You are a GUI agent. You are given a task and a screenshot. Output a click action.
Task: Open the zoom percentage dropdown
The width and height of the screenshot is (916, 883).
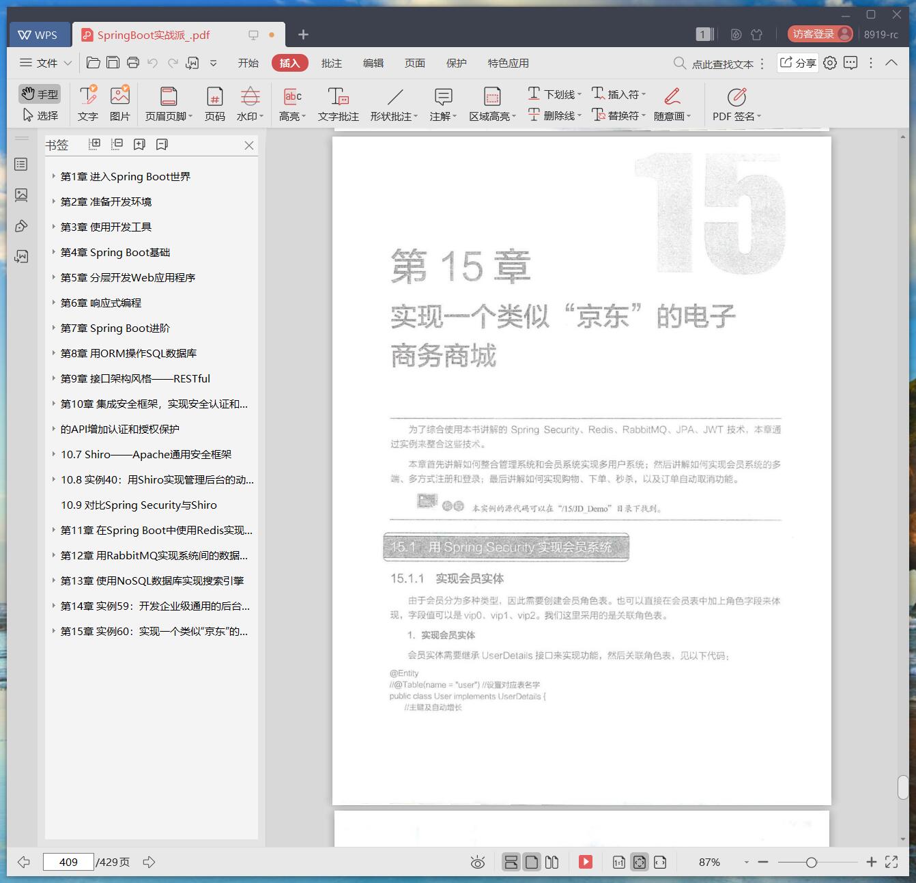(x=746, y=863)
